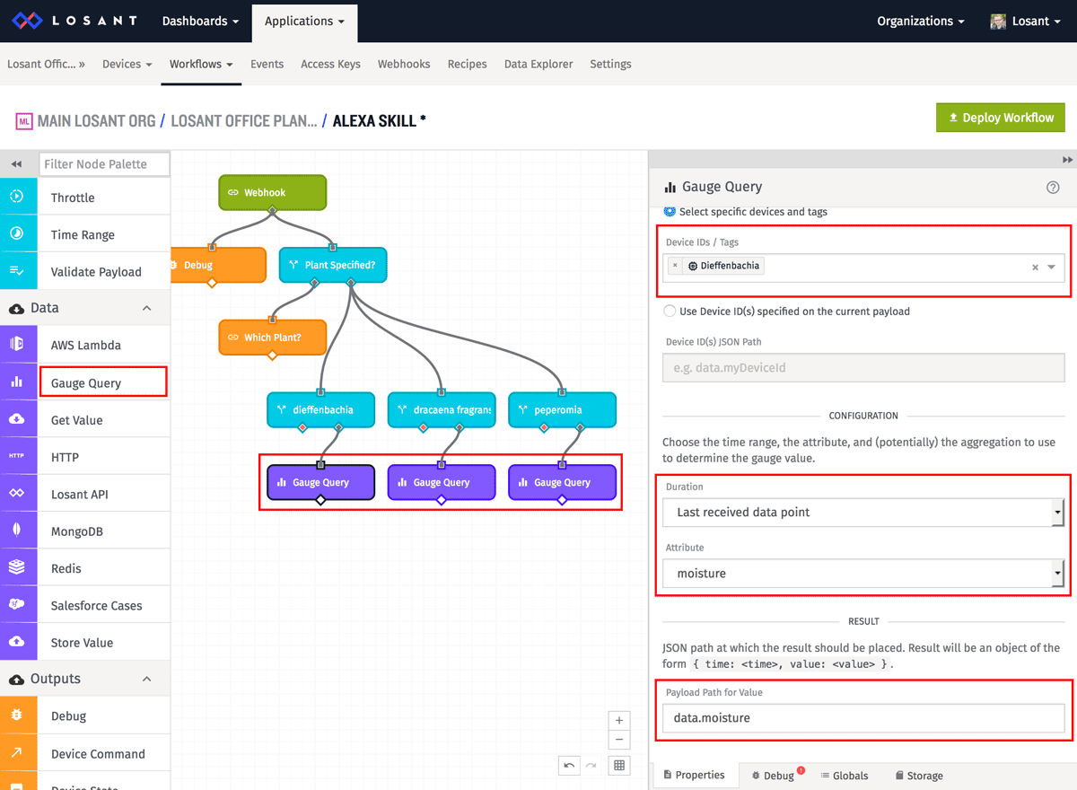
Task: Zoom out on the workflow canvas
Action: (x=619, y=740)
